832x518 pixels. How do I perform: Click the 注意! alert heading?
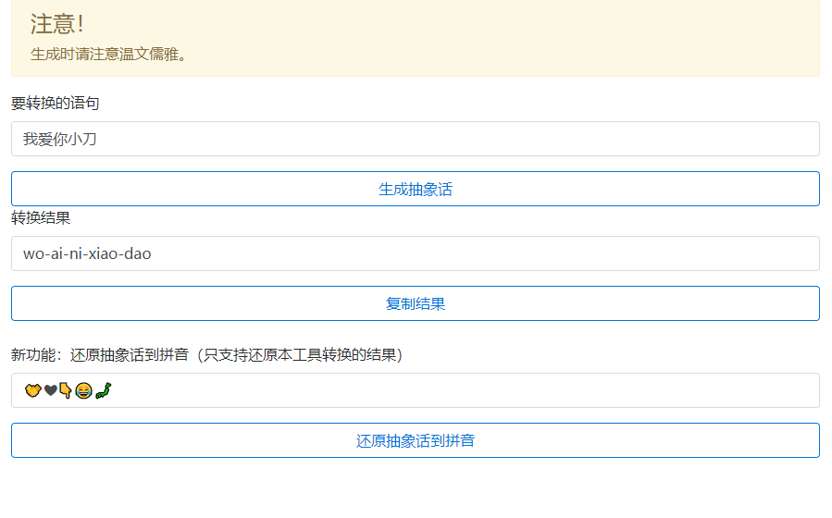click(x=56, y=24)
